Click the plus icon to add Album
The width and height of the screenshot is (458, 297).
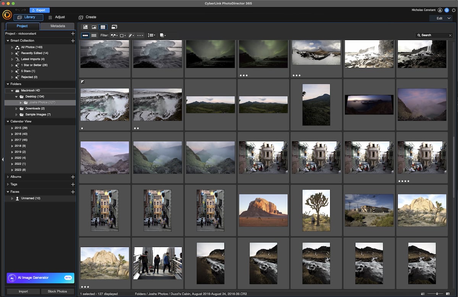(73, 177)
